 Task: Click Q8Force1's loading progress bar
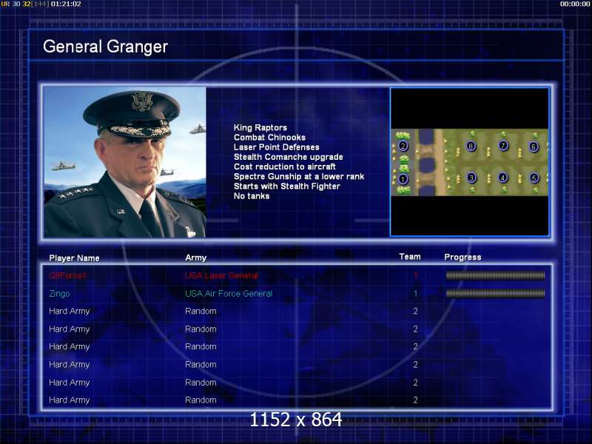coord(495,275)
